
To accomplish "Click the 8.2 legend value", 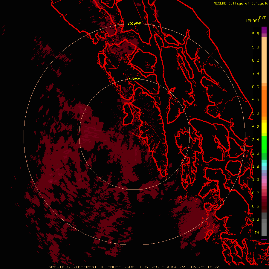I will click(x=256, y=60).
